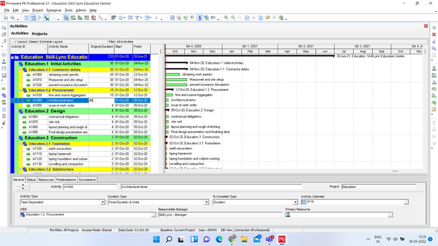This screenshot has height=246, width=438.
Task: Open the Filter funnel icon
Action: coord(137,18)
